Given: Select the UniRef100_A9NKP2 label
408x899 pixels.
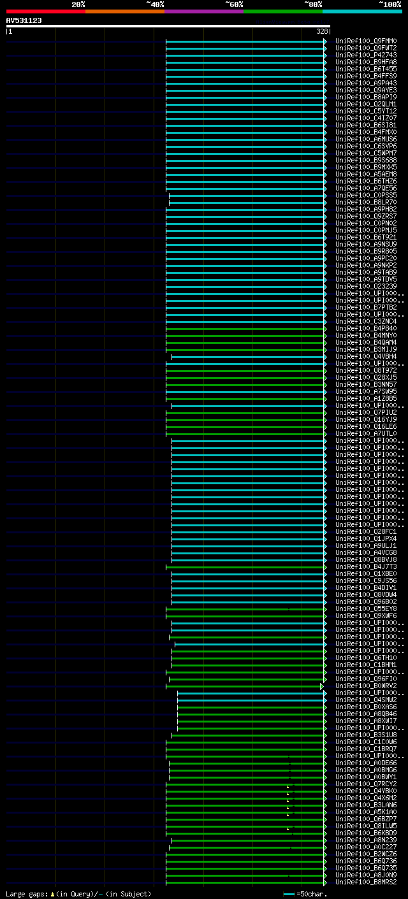Looking at the screenshot, I should (366, 266).
